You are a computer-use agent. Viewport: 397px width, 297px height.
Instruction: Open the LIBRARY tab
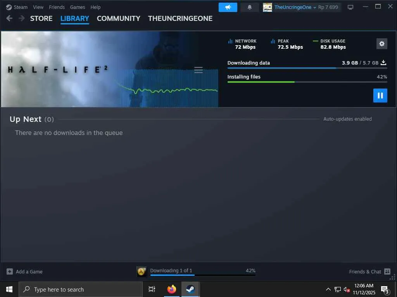(x=75, y=19)
